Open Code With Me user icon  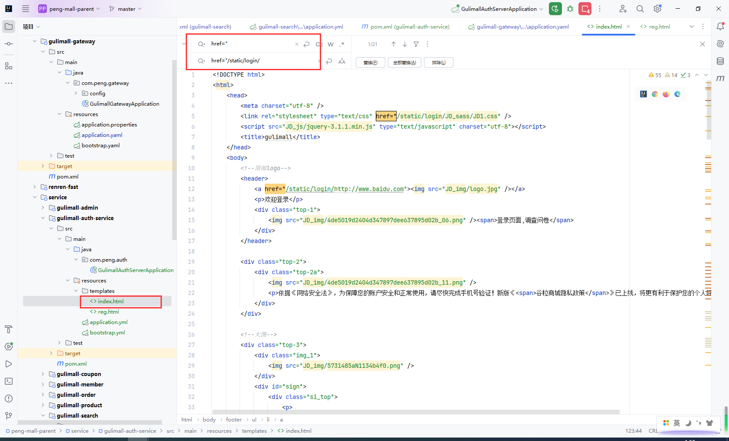pos(623,9)
